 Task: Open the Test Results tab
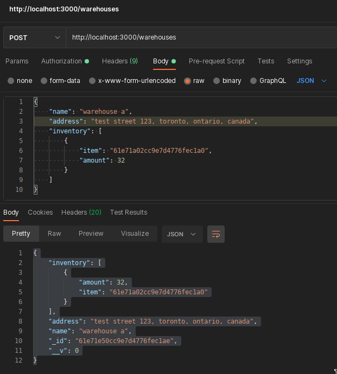click(x=129, y=212)
